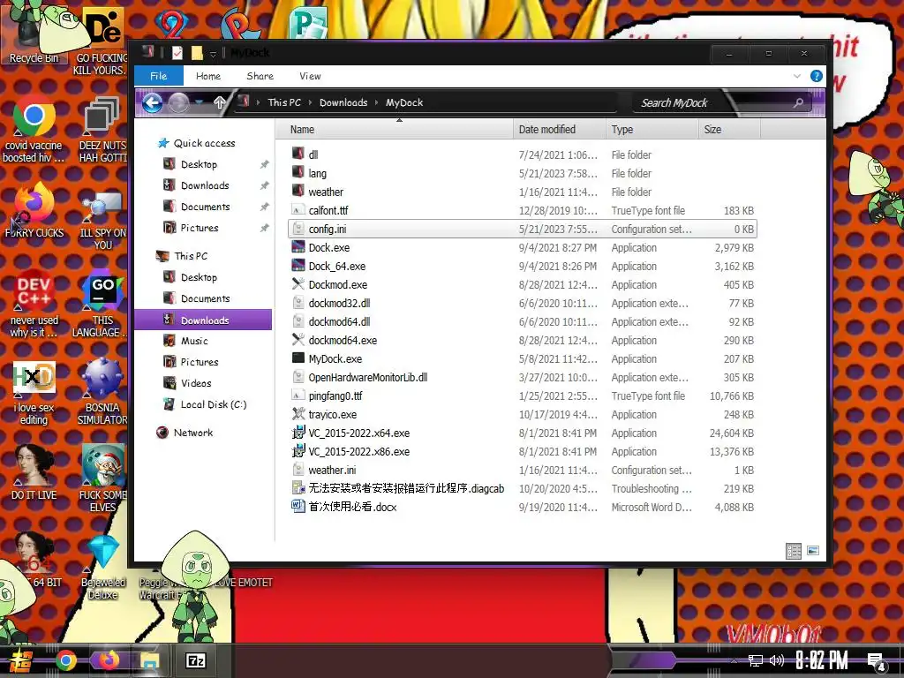Click the Start button on the taskbar
The width and height of the screenshot is (904, 678).
pyautogui.click(x=21, y=660)
